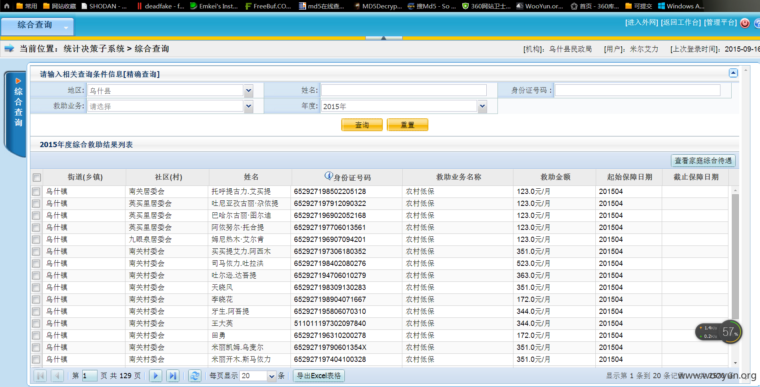Image resolution: width=760 pixels, height=387 pixels.
Task: Collapse the top header bar arrow
Action: [384, 38]
